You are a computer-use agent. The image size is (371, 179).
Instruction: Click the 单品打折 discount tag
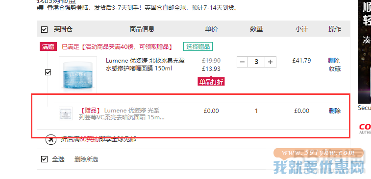pyautogui.click(x=211, y=82)
